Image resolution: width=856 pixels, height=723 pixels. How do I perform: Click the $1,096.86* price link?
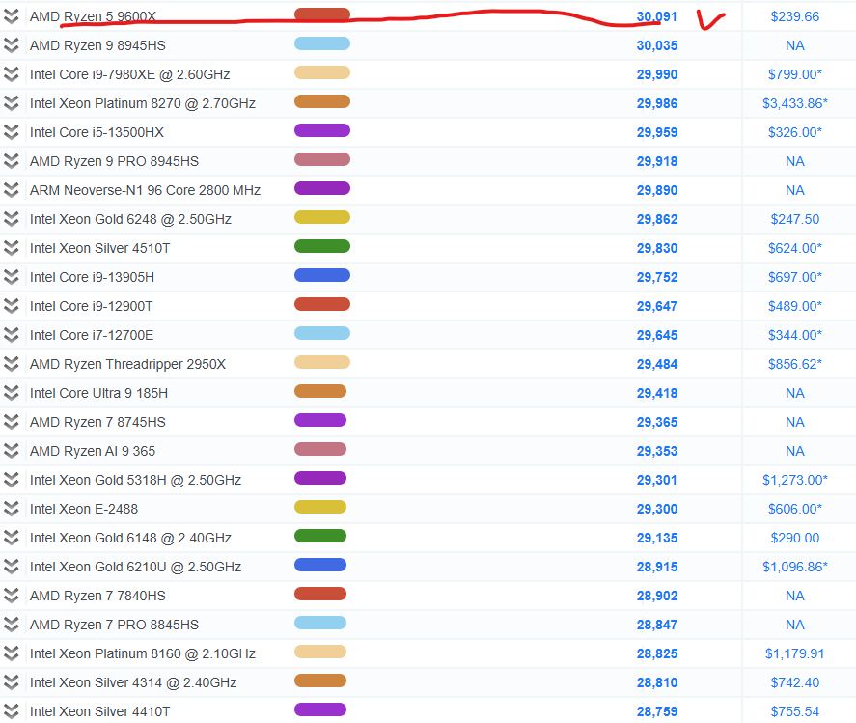point(795,567)
